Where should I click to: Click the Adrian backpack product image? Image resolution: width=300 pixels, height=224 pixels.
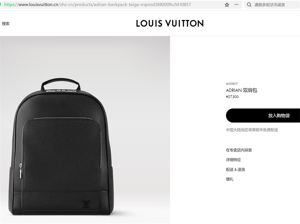(85, 130)
